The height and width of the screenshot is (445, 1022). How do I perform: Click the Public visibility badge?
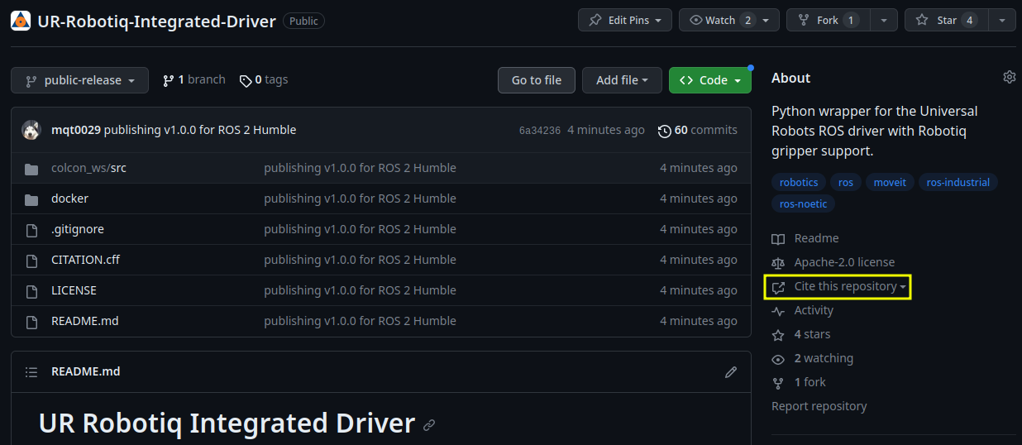303,21
